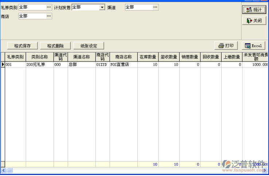Open the 商店 ellipsis picker
The width and height of the screenshot is (269, 176).
pos(49,16)
